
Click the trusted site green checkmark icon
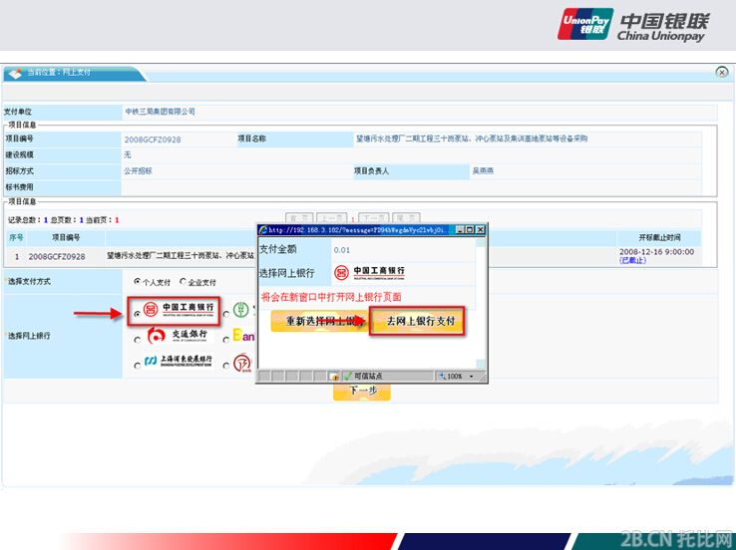(x=347, y=377)
